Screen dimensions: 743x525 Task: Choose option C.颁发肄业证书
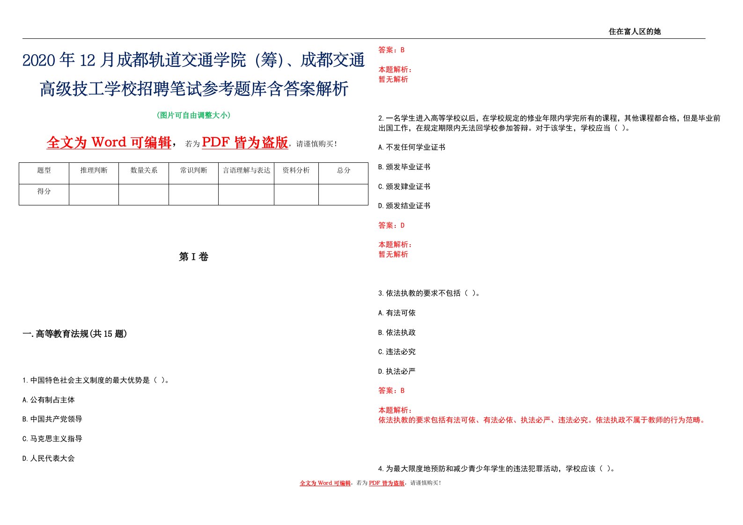click(x=405, y=186)
